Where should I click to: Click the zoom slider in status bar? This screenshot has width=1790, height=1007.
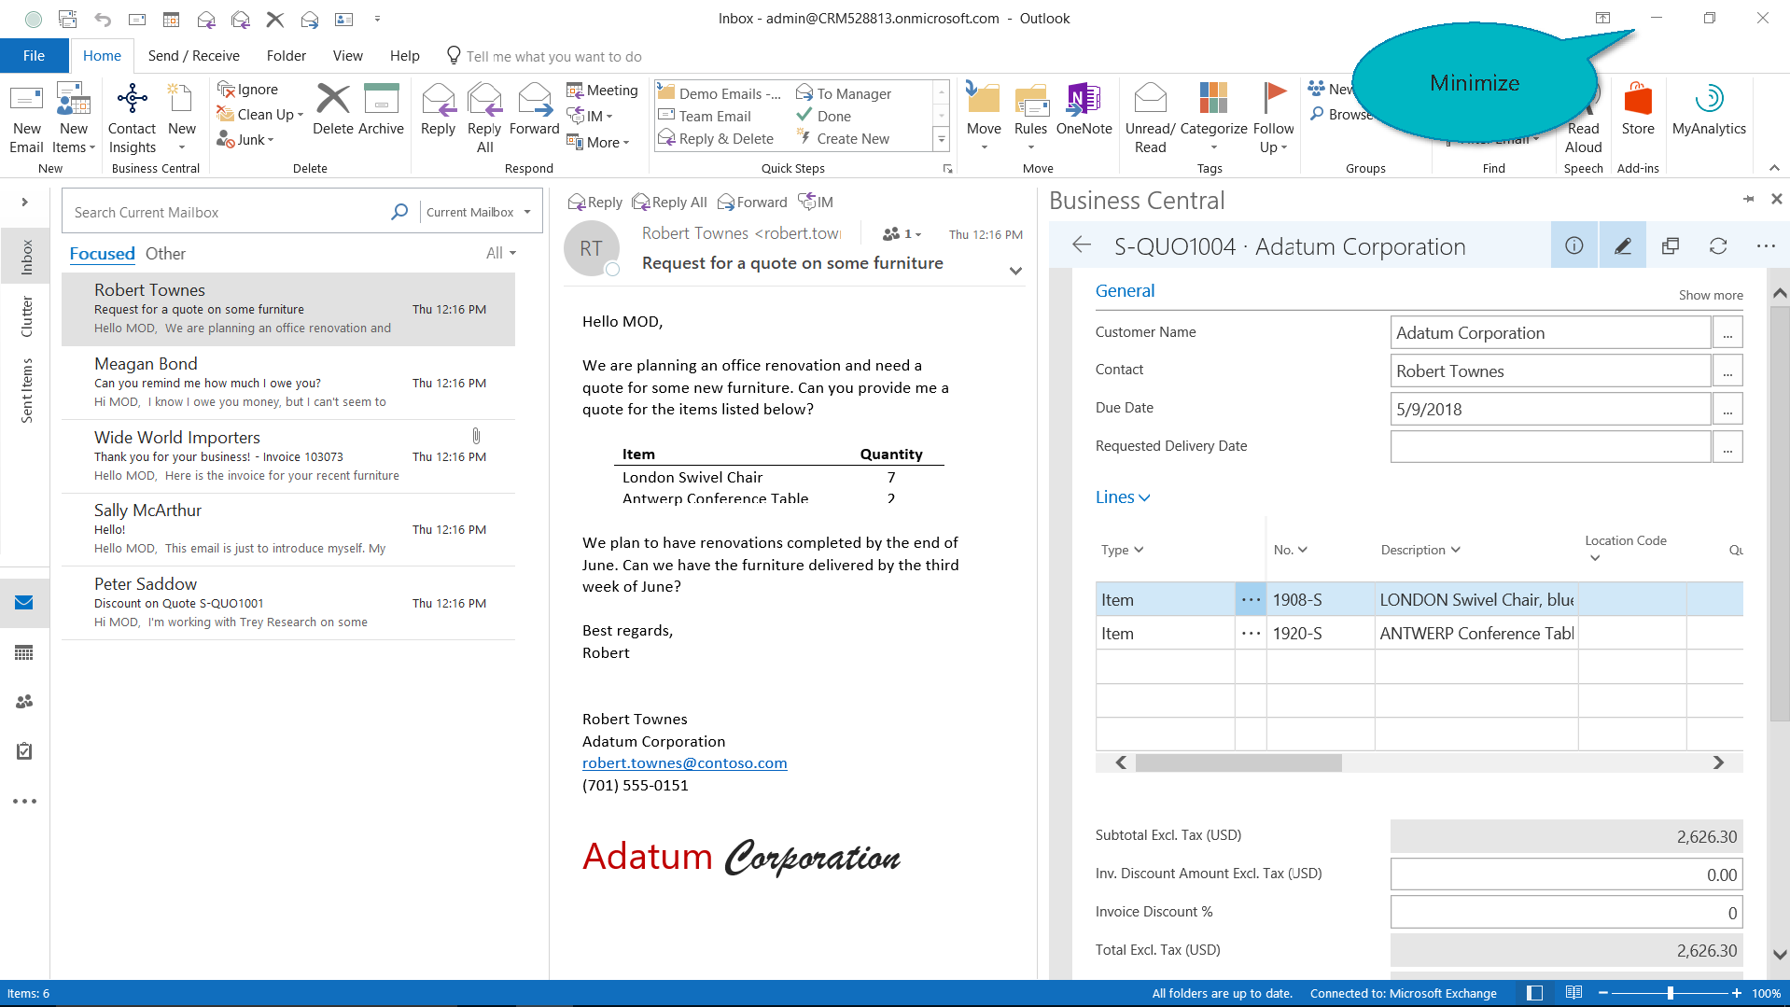tap(1670, 993)
